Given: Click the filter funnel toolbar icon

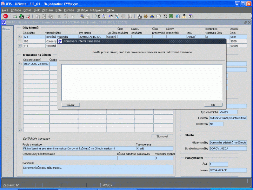Looking at the screenshot, I should pos(72,16).
